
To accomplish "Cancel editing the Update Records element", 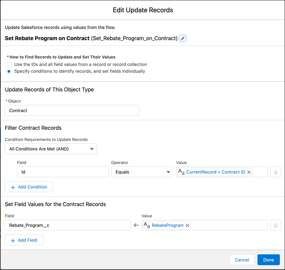I will [242, 260].
